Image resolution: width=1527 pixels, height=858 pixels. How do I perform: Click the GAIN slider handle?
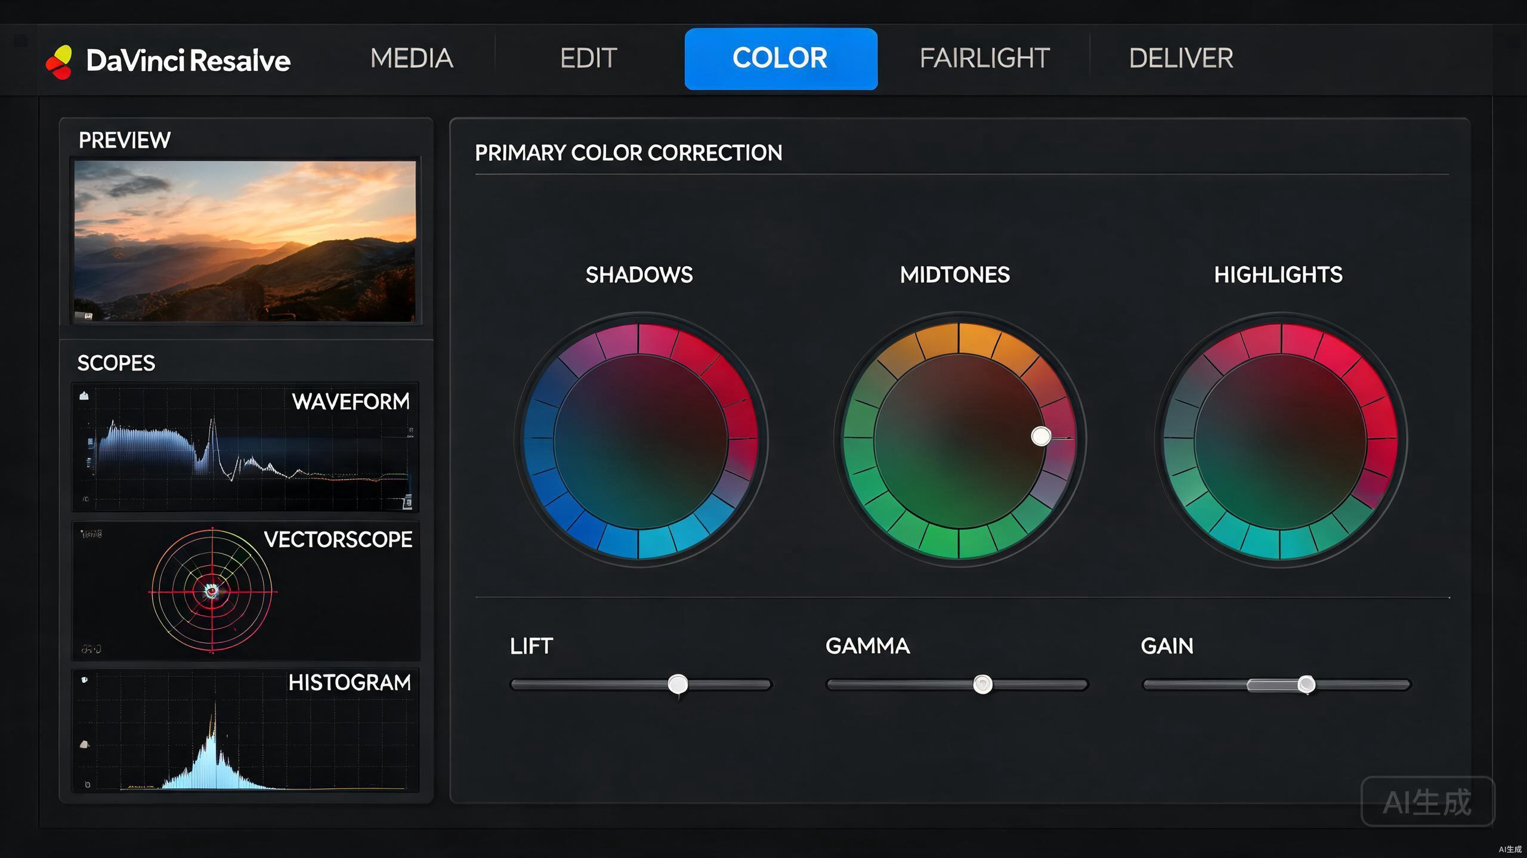tap(1306, 684)
